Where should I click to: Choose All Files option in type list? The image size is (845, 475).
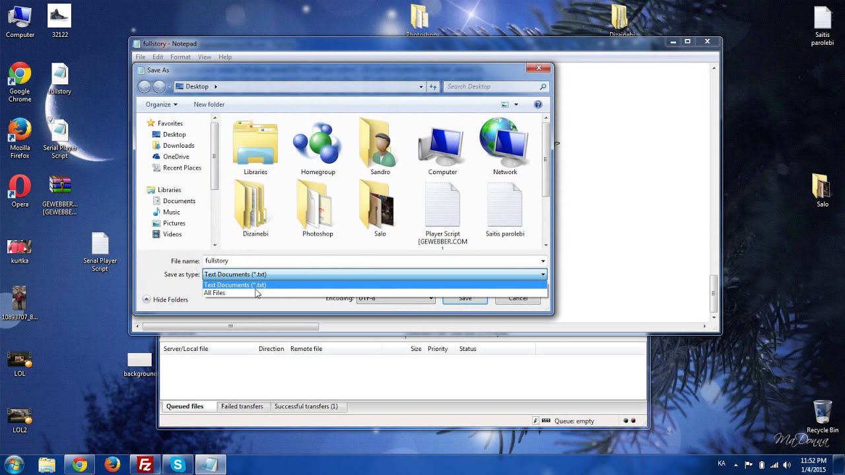[x=374, y=293]
